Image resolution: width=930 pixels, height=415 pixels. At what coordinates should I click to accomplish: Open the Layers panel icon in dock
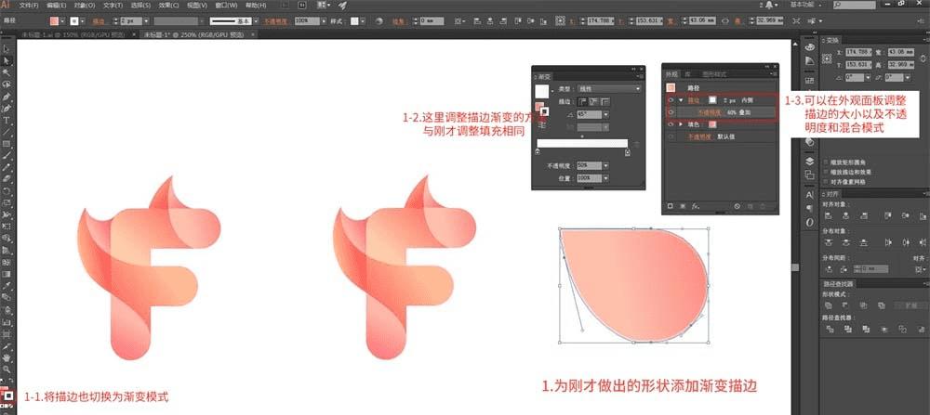coord(810,161)
